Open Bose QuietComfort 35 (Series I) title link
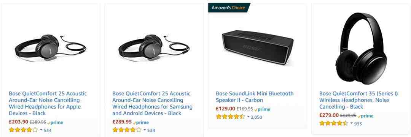 tap(358, 100)
